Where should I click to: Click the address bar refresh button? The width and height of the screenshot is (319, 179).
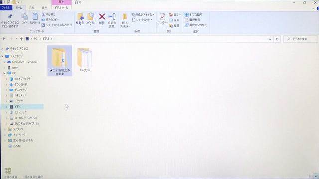[277, 39]
